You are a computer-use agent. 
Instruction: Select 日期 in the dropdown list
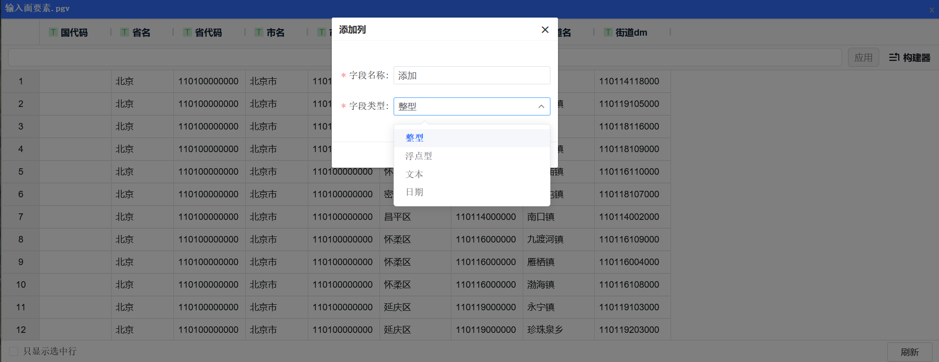[x=415, y=192]
